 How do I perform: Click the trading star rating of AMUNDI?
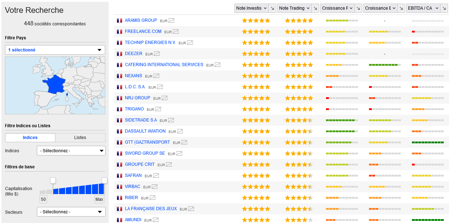(299, 220)
